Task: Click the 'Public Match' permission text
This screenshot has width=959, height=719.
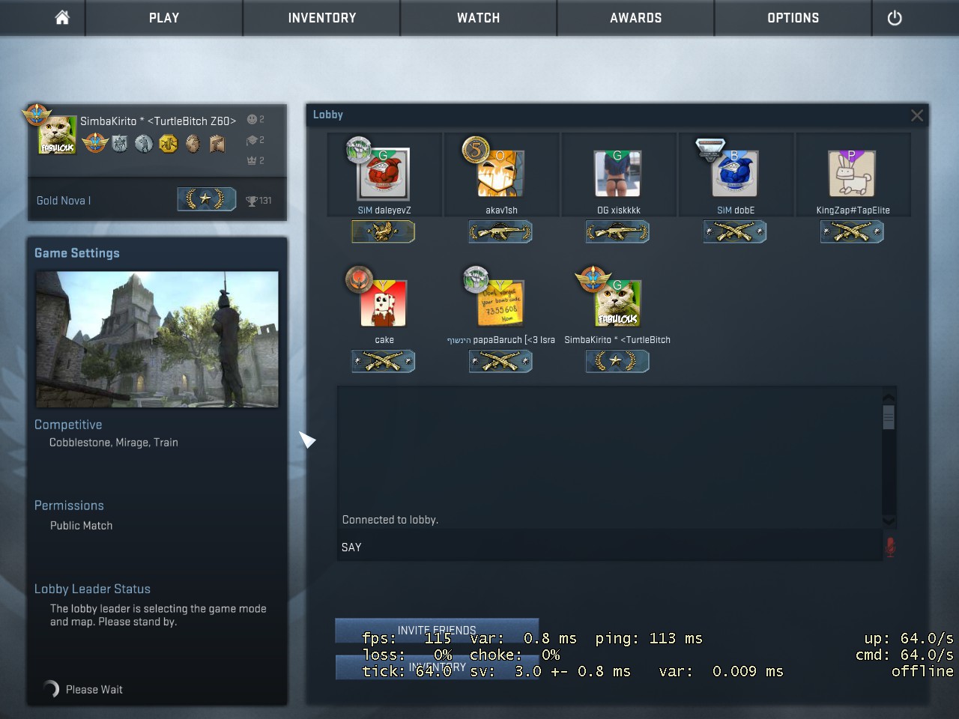Action: (82, 526)
